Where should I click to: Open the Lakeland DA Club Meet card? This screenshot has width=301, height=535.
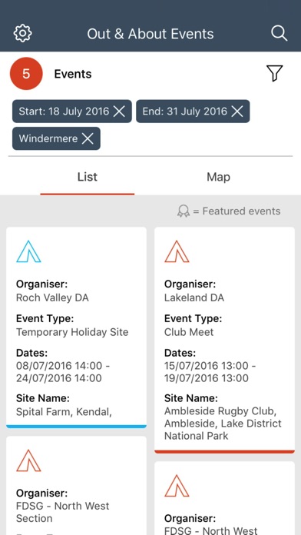[224, 340]
